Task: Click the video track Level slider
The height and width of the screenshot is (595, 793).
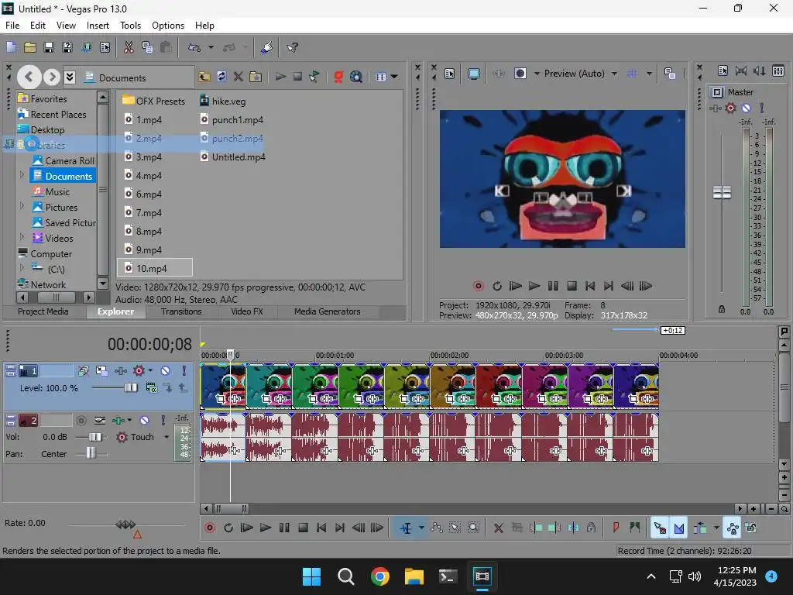Action: click(x=130, y=388)
